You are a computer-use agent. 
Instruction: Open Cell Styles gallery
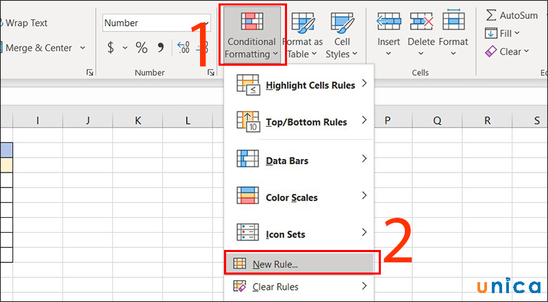(x=341, y=23)
